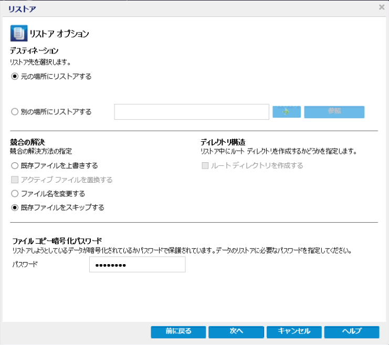Screen dimensions: 389x345
Task: Open help via ヘルプ button
Action: click(x=352, y=332)
